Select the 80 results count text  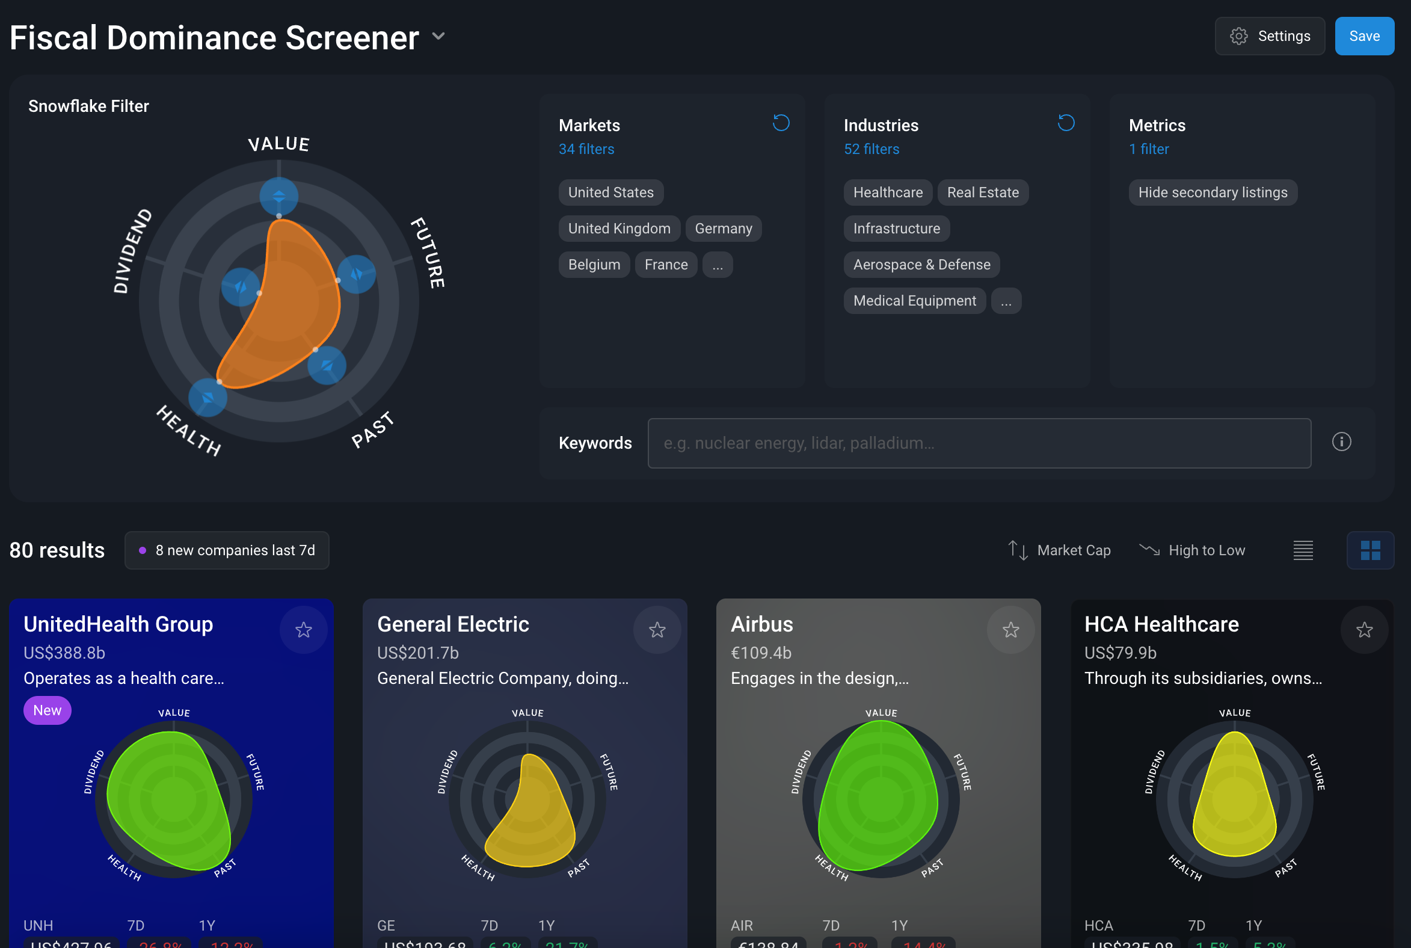57,550
